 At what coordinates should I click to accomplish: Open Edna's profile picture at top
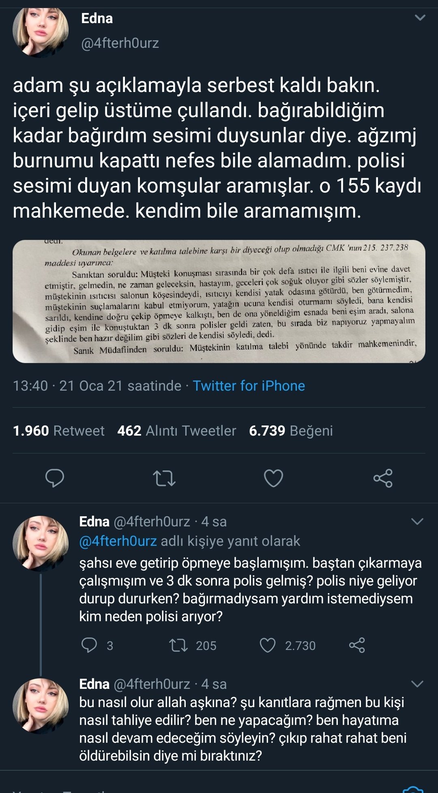(41, 32)
